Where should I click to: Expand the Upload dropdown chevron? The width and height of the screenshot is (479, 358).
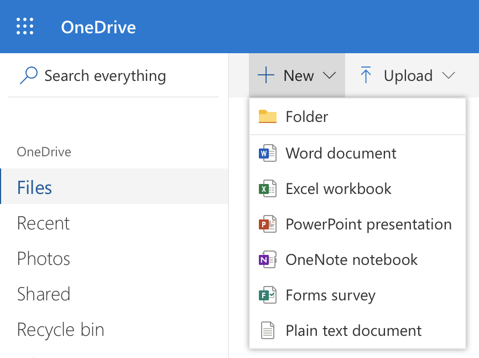[449, 75]
